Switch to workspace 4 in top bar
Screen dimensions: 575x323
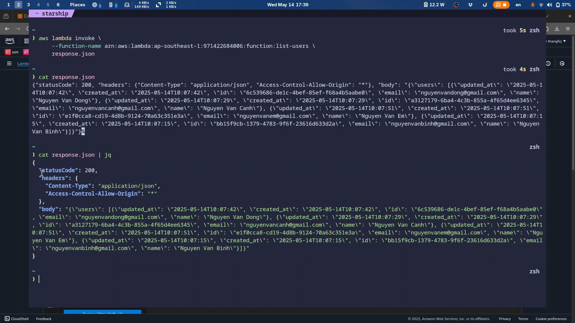coord(38,5)
